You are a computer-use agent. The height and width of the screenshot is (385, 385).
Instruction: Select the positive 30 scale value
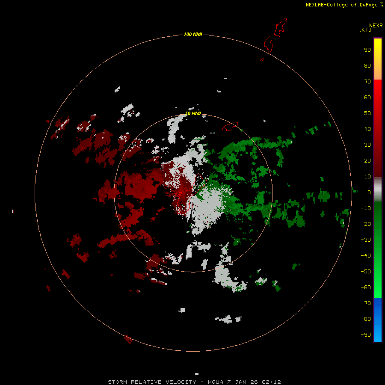click(367, 145)
